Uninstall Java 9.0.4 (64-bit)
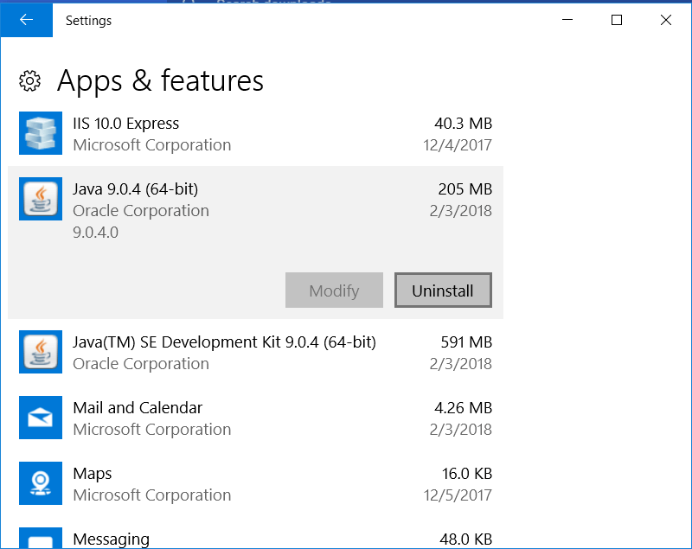 click(443, 290)
